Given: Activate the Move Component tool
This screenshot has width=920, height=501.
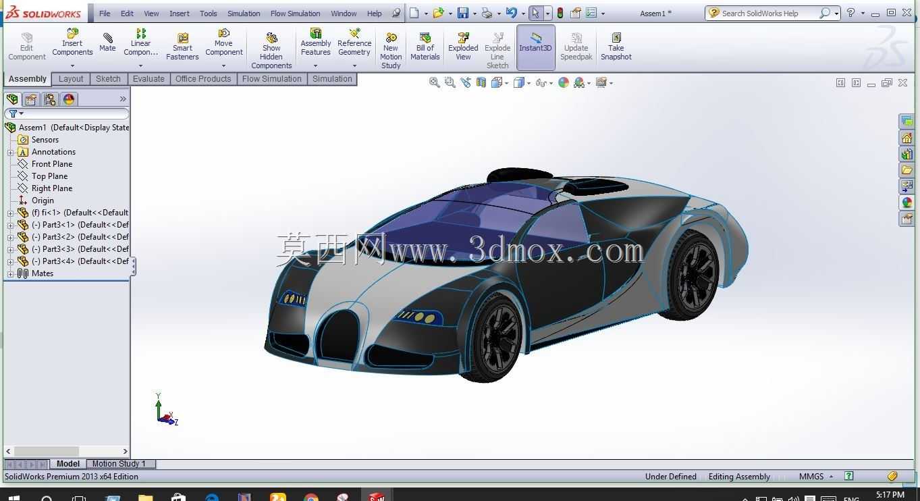Looking at the screenshot, I should (x=223, y=42).
